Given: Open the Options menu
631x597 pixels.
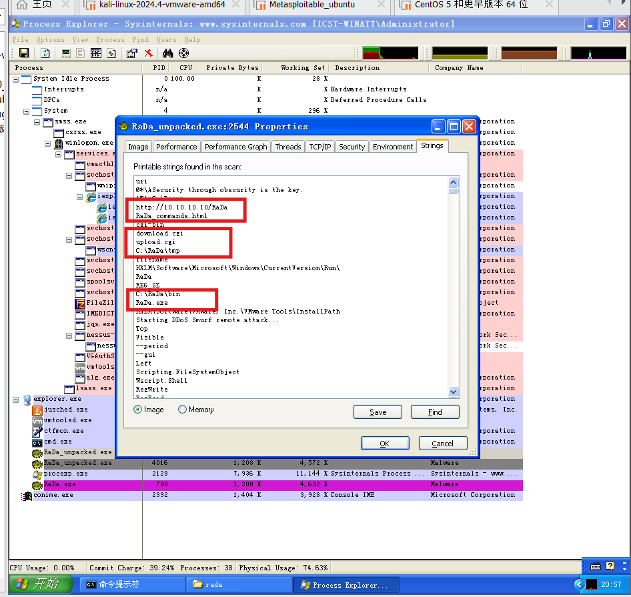Looking at the screenshot, I should 50,39.
